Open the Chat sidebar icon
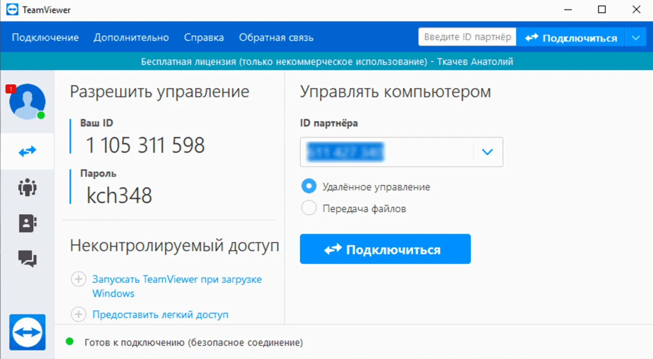 click(x=28, y=259)
